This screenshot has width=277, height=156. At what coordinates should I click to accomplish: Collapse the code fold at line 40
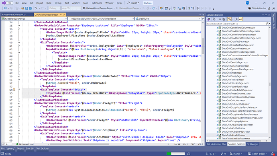pyautogui.click(x=19, y=43)
